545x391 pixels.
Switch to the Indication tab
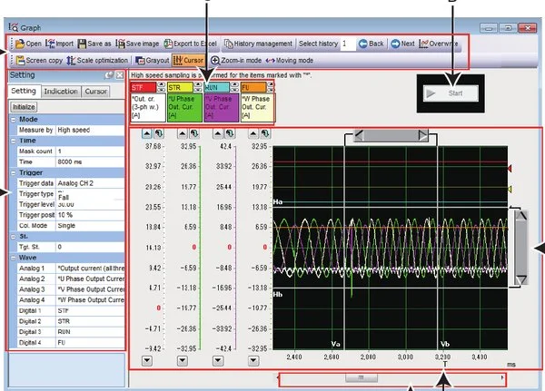point(61,92)
